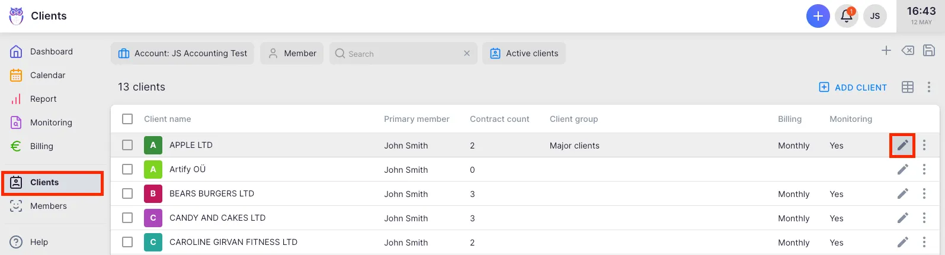Click the blue plus button in header
The height and width of the screenshot is (255, 945).
click(x=818, y=16)
